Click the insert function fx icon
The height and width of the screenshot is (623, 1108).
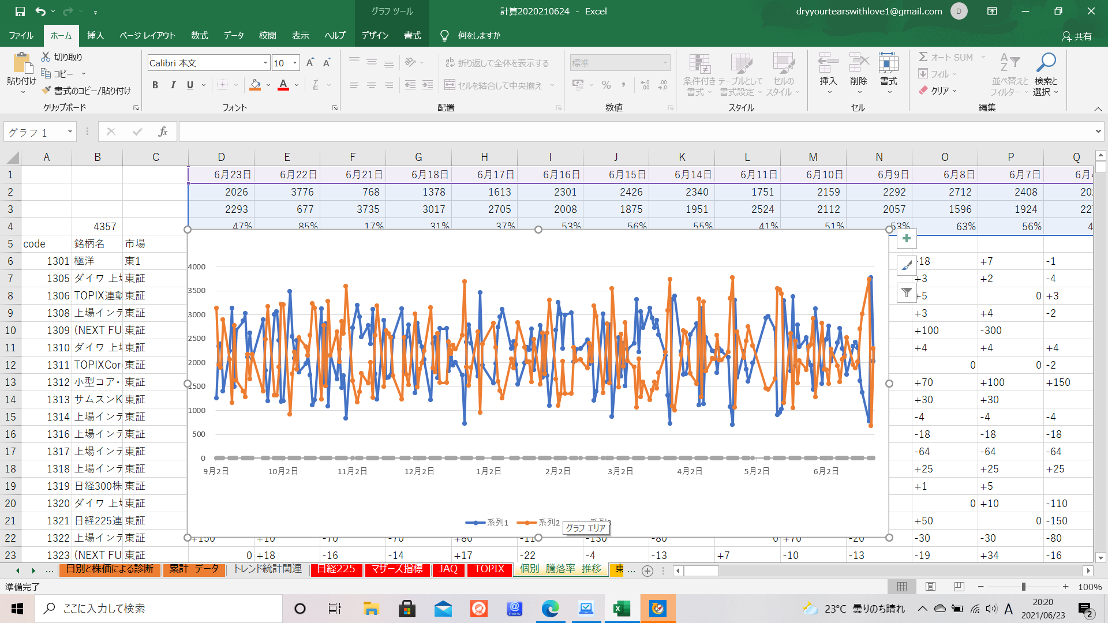tap(163, 132)
